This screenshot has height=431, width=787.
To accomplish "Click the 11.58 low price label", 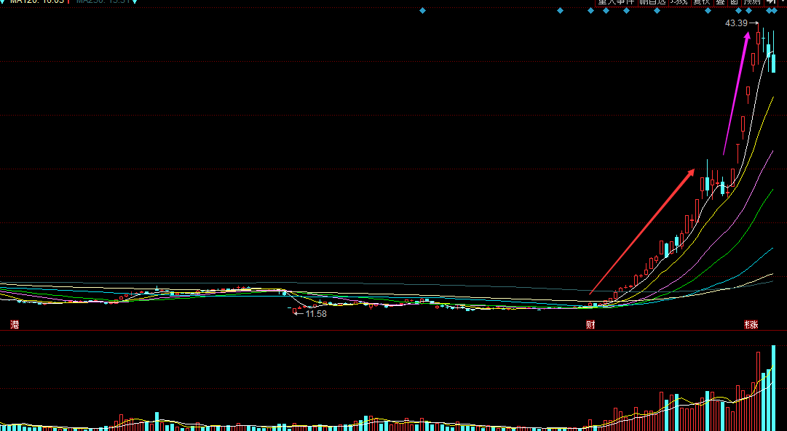I will (316, 314).
